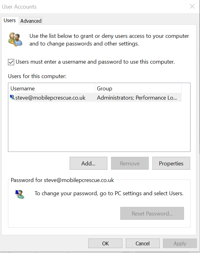Viewport: 200px width, 253px height.
Task: Select the Users tab
Action: [x=10, y=21]
